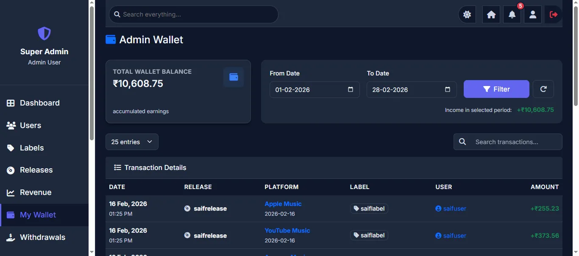Focus the Search transactions field
The width and height of the screenshot is (579, 256).
point(508,142)
